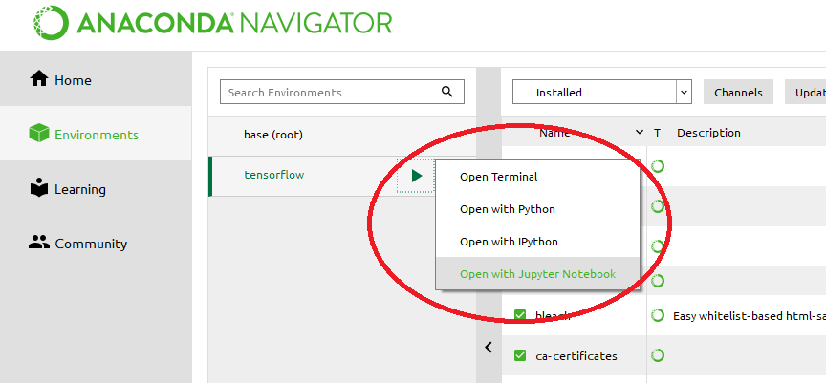The width and height of the screenshot is (826, 383).
Task: Open the Community section
Action: coord(96,244)
